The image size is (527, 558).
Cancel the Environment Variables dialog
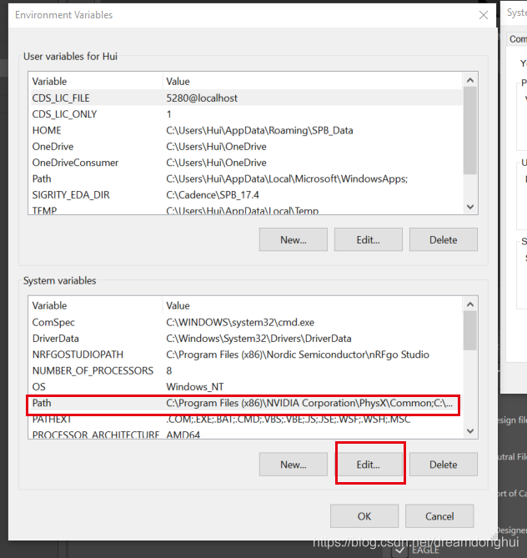439,516
